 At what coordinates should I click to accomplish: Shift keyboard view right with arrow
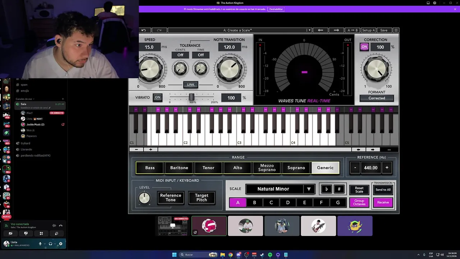(x=372, y=149)
